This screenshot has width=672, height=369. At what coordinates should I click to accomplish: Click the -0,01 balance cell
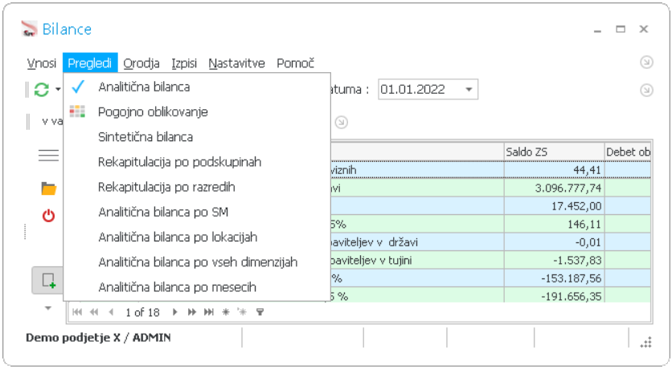click(x=554, y=242)
